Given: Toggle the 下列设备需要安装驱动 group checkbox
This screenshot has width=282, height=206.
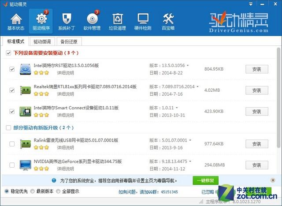Looking at the screenshot, I should click(8, 53).
